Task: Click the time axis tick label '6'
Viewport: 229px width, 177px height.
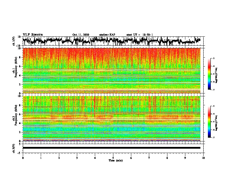Action: coord(131,158)
